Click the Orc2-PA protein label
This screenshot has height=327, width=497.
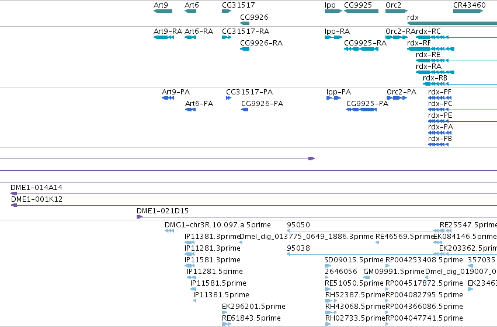pyautogui.click(x=402, y=92)
